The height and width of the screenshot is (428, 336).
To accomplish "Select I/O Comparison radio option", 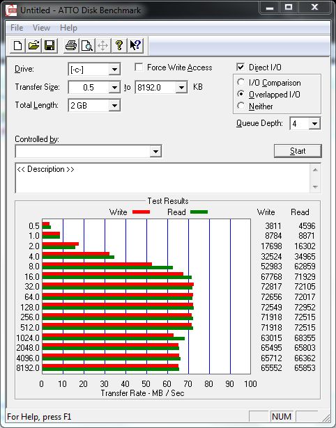I will (x=241, y=82).
